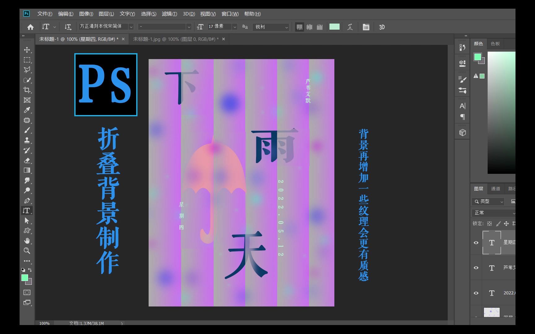Open the 滤镜 menu
The height and width of the screenshot is (334, 535).
click(169, 14)
